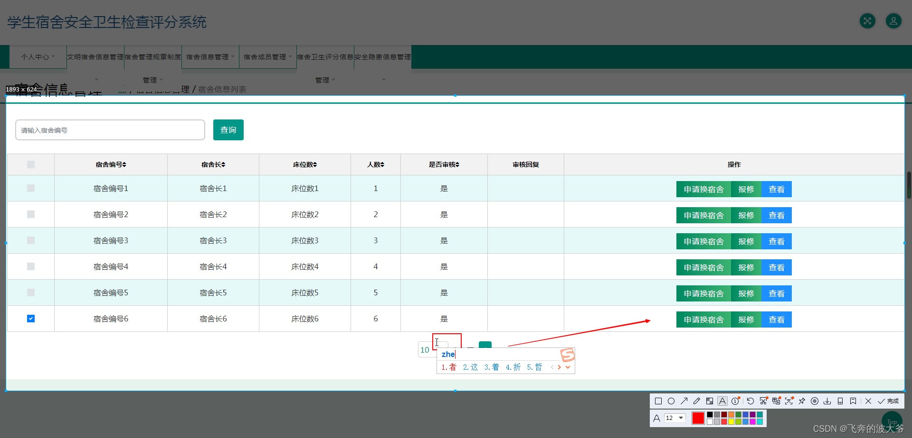Sort by 宿舍编号 column
The image size is (912, 438).
111,164
